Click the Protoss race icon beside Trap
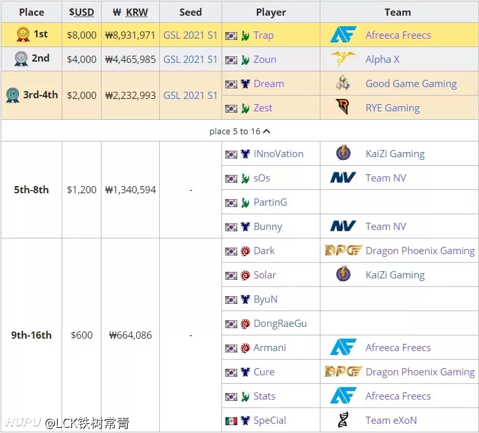Viewport: 479px width, 433px height. 245,35
